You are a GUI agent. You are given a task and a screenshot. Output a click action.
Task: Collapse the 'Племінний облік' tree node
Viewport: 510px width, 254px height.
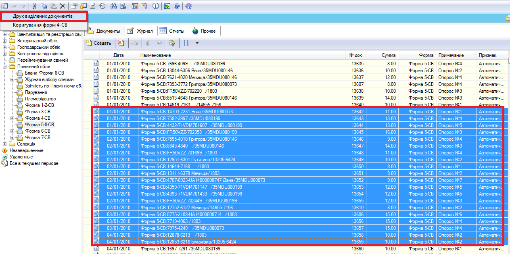tap(5, 67)
